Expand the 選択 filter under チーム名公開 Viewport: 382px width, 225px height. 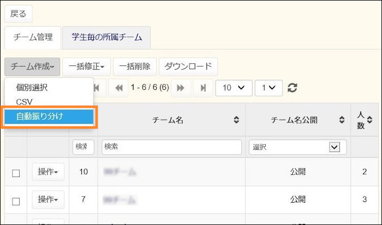[335, 147]
